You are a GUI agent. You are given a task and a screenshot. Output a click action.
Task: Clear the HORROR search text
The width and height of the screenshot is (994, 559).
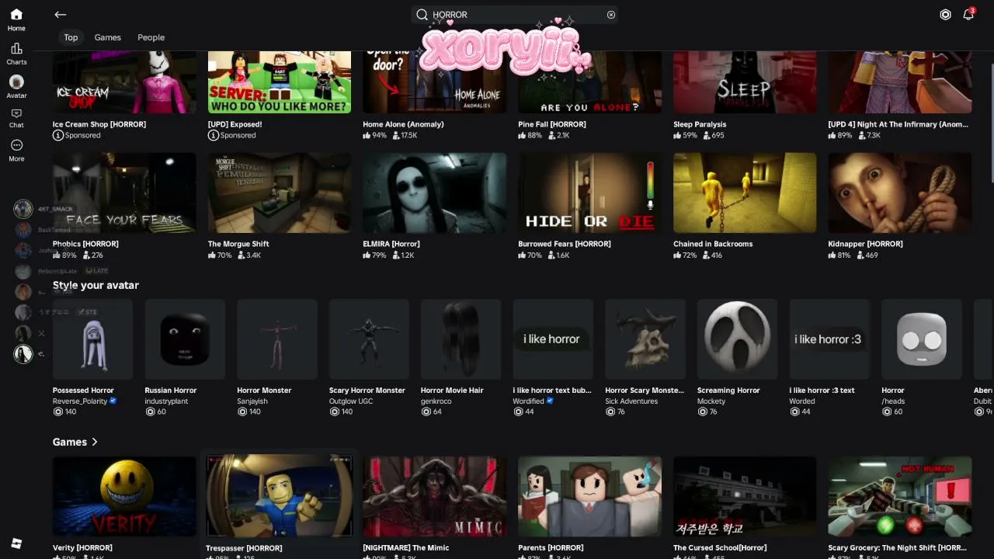(x=611, y=15)
